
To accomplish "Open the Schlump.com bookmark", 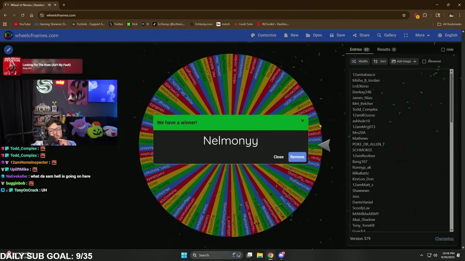I will tap(201, 24).
